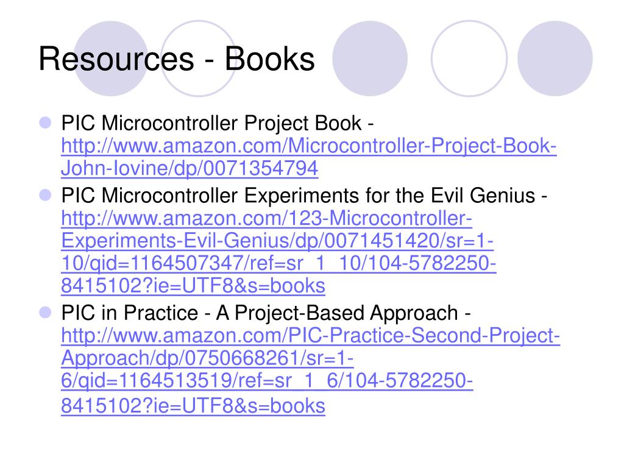This screenshot has height=468, width=624.
Task: Click '8415102?ie=UTF8&s=books' under Evil Genius entry
Action: point(193,286)
